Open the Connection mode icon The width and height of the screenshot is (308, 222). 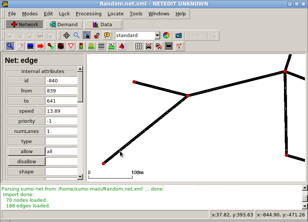(51, 46)
